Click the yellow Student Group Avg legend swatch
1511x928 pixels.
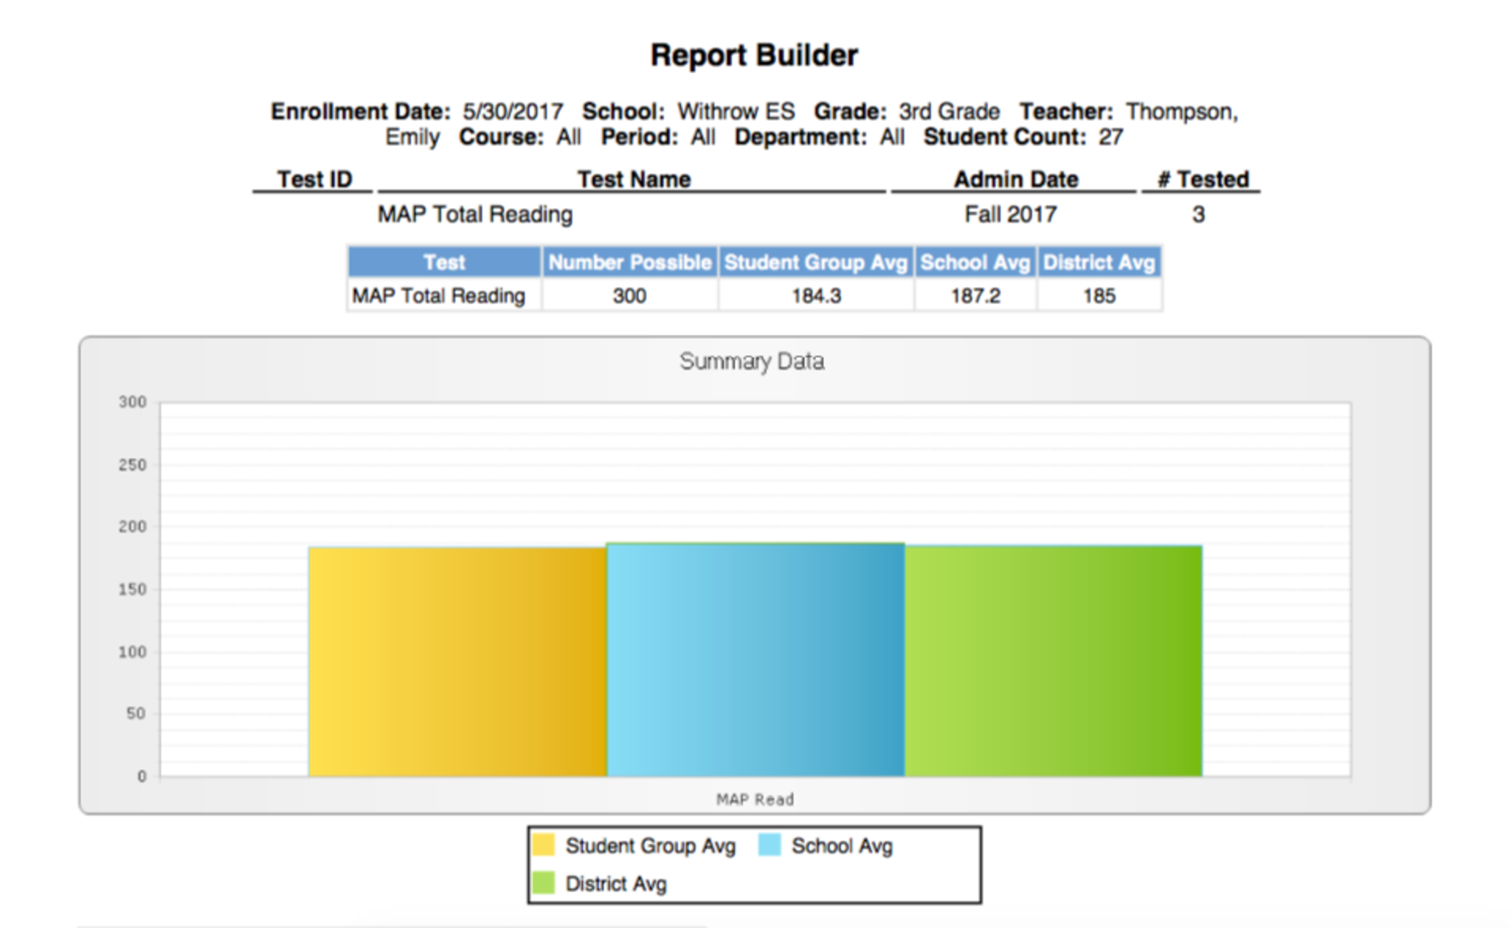[x=544, y=845]
